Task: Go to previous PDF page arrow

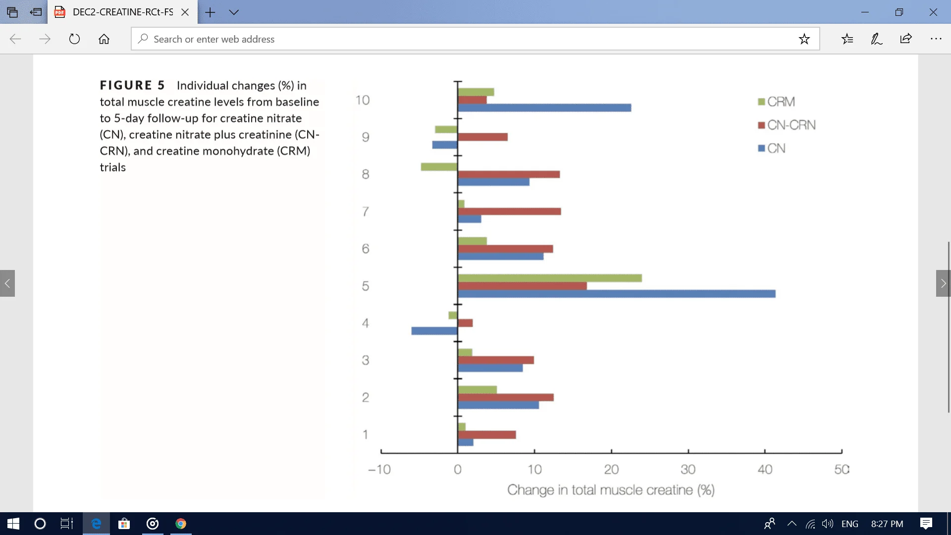Action: click(x=7, y=283)
